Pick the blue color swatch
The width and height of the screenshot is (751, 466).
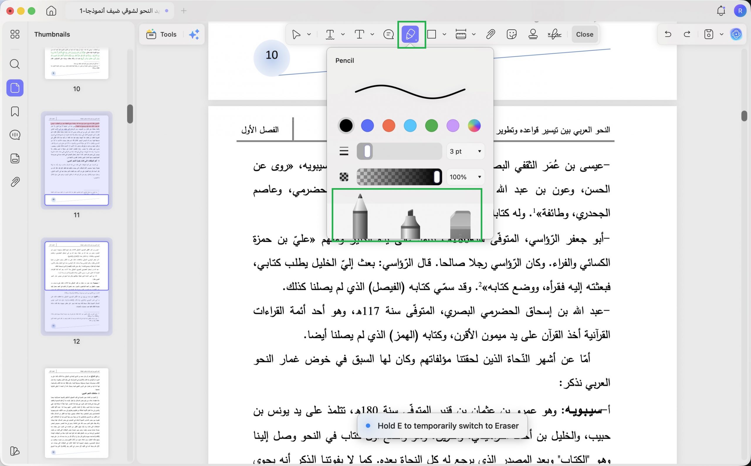367,126
